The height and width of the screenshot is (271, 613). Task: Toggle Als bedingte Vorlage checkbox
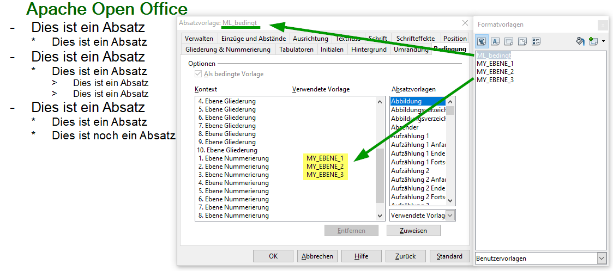coord(197,74)
